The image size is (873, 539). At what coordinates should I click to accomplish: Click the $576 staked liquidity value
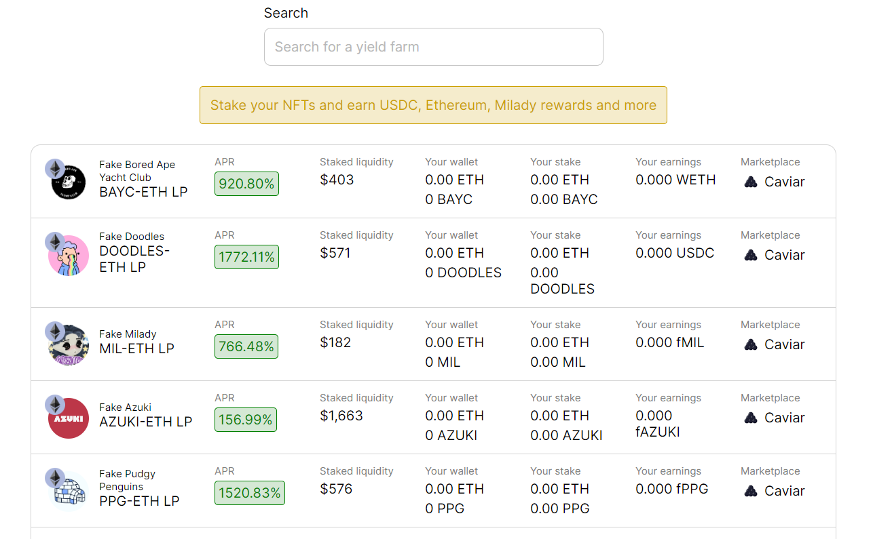336,489
